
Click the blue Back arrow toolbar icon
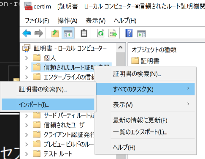tap(27, 33)
